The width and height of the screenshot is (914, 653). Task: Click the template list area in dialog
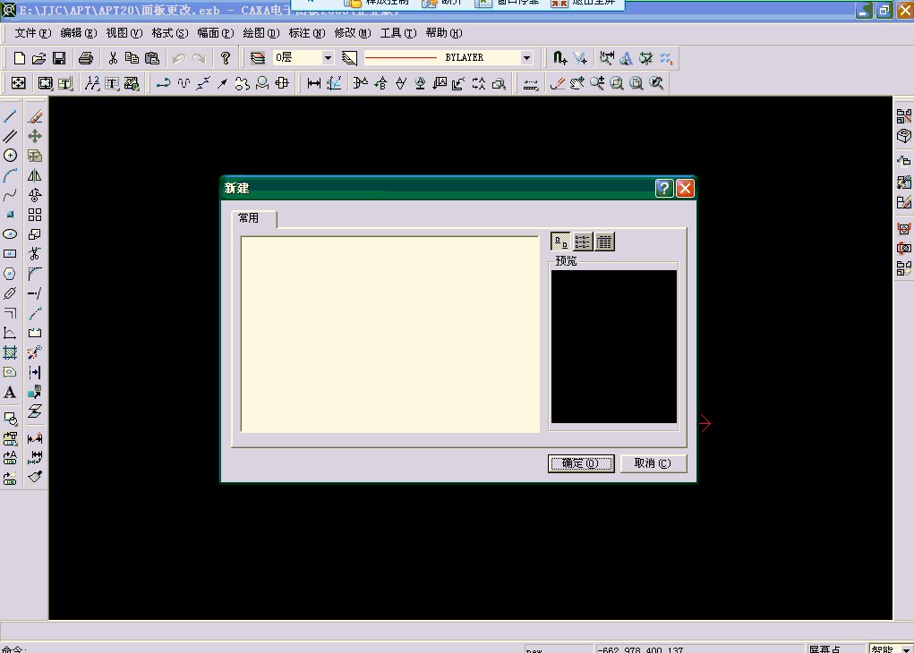(x=389, y=335)
